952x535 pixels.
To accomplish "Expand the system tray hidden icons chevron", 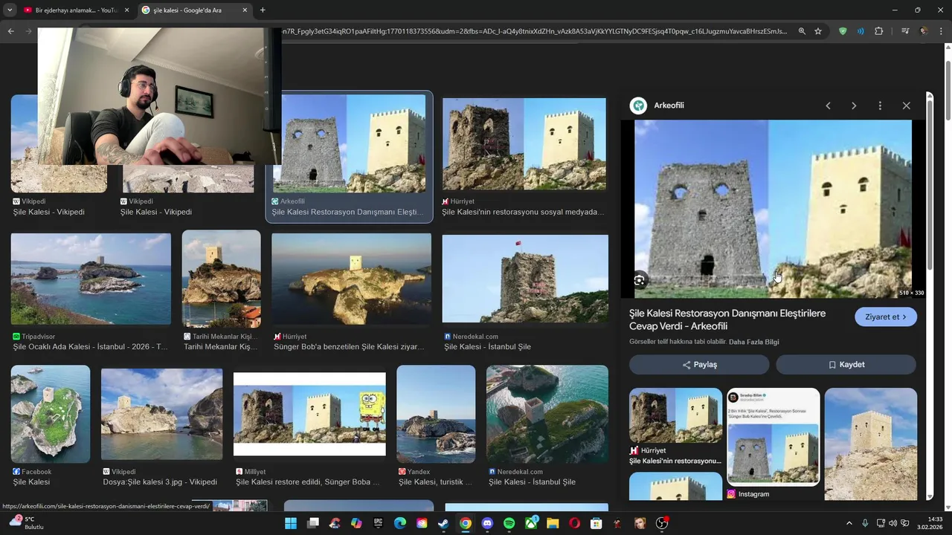I will coord(849,524).
